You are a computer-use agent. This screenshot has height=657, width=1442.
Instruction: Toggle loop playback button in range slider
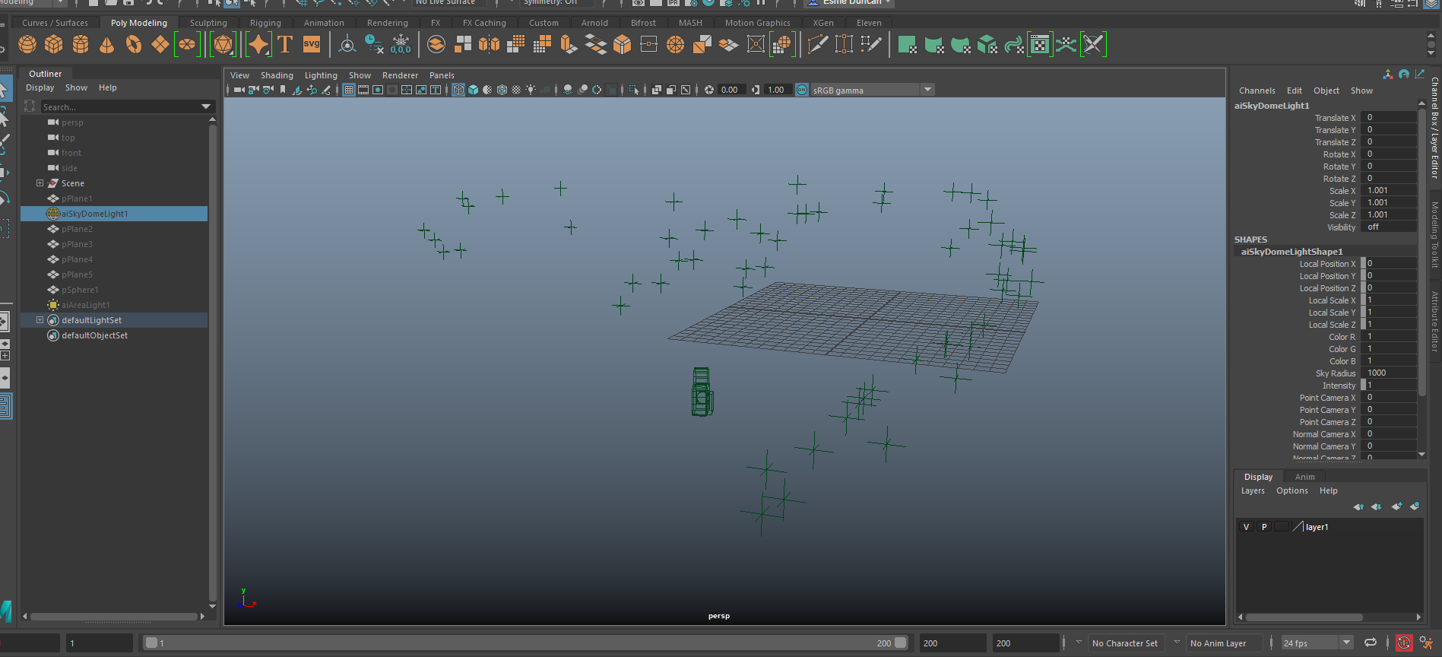(1371, 643)
